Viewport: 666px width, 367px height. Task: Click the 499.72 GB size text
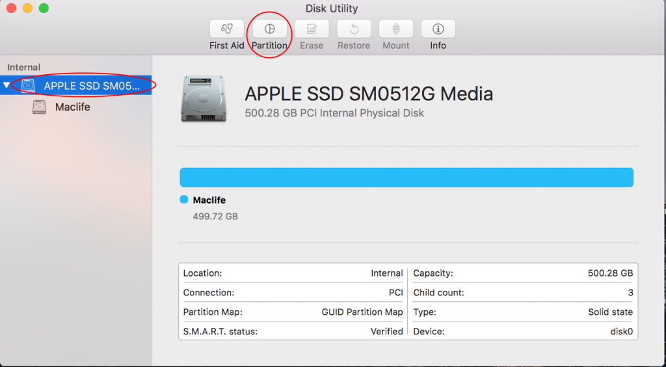pos(215,216)
